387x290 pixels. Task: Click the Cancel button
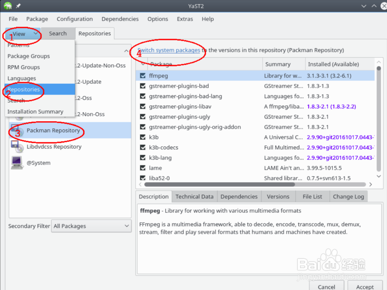pyautogui.click(x=327, y=286)
